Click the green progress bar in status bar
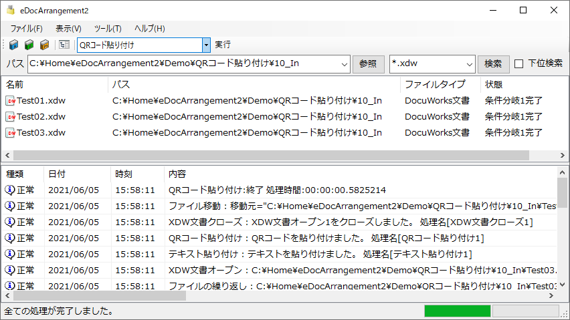 click(x=458, y=311)
